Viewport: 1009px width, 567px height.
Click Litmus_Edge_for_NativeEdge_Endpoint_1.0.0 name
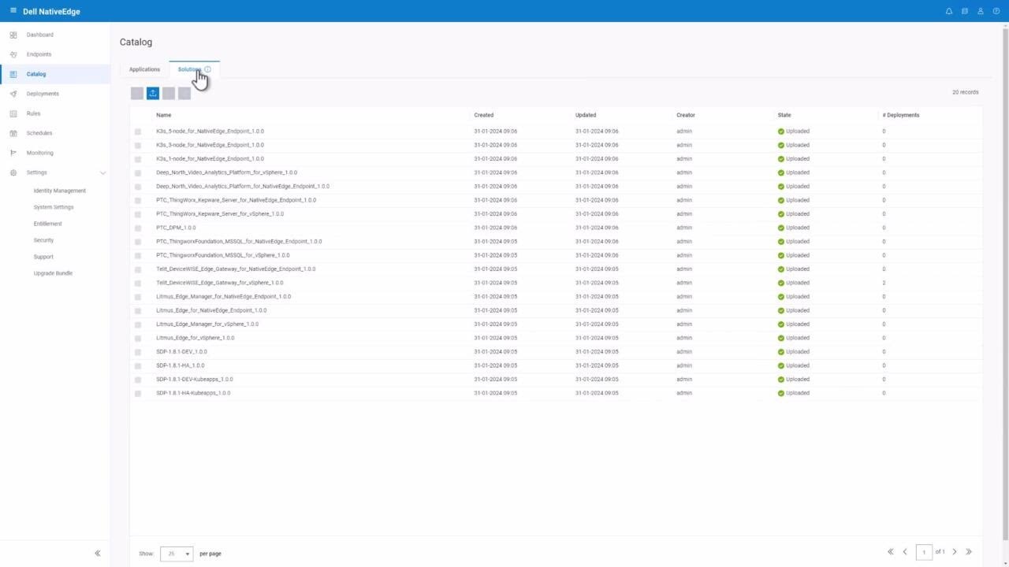pyautogui.click(x=211, y=310)
